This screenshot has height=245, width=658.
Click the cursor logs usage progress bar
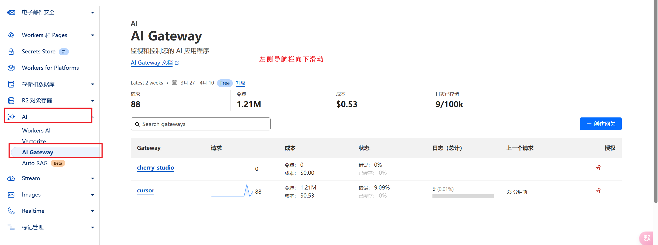tap(463, 196)
